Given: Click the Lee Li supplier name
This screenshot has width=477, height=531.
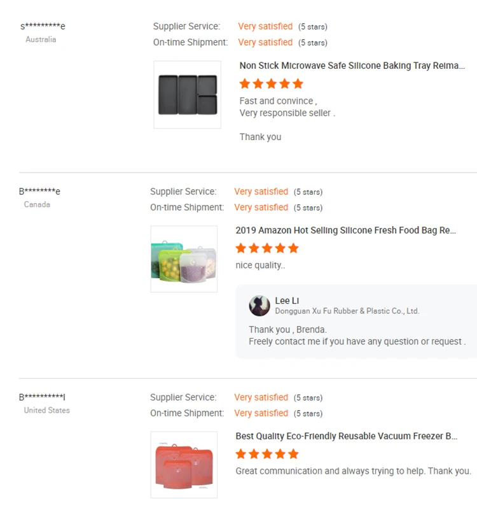Looking at the screenshot, I should [x=287, y=301].
